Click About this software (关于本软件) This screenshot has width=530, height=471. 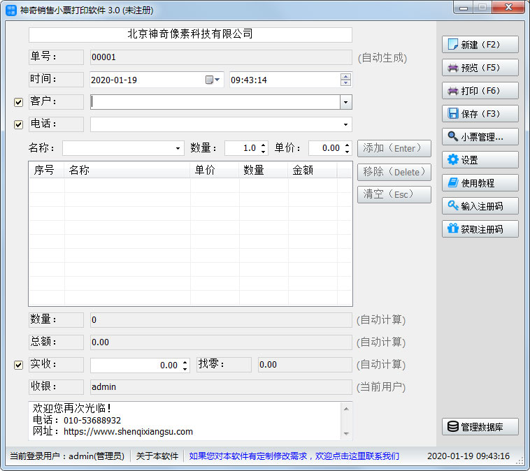pos(157,456)
